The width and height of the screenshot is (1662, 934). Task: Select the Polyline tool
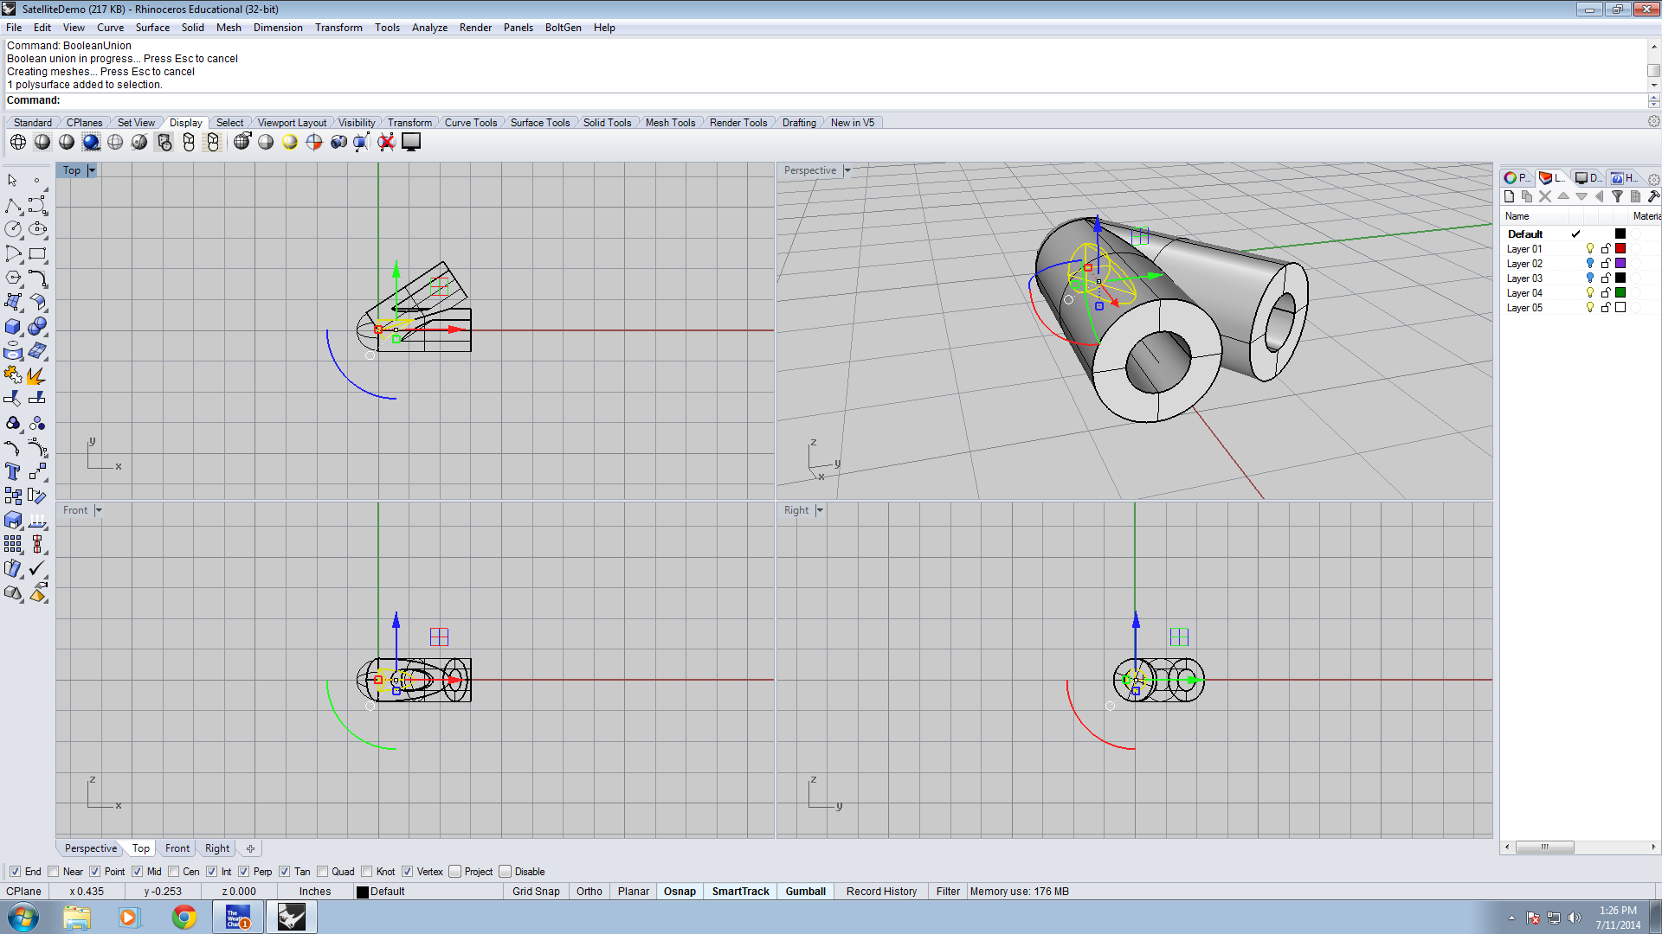[13, 206]
